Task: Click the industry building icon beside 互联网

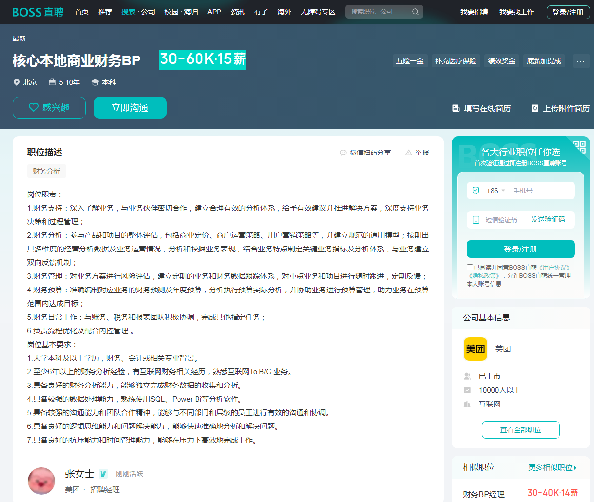Action: (x=467, y=405)
